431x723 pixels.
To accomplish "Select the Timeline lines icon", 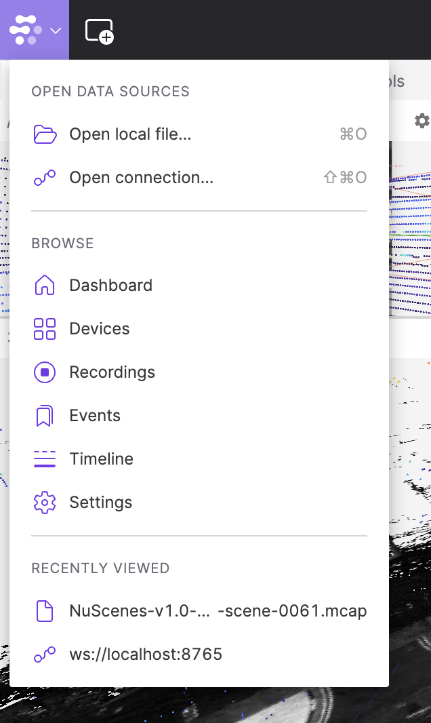I will point(45,458).
